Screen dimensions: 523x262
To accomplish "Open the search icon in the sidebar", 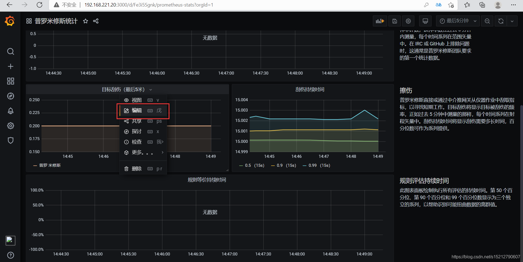I will click(x=10, y=51).
